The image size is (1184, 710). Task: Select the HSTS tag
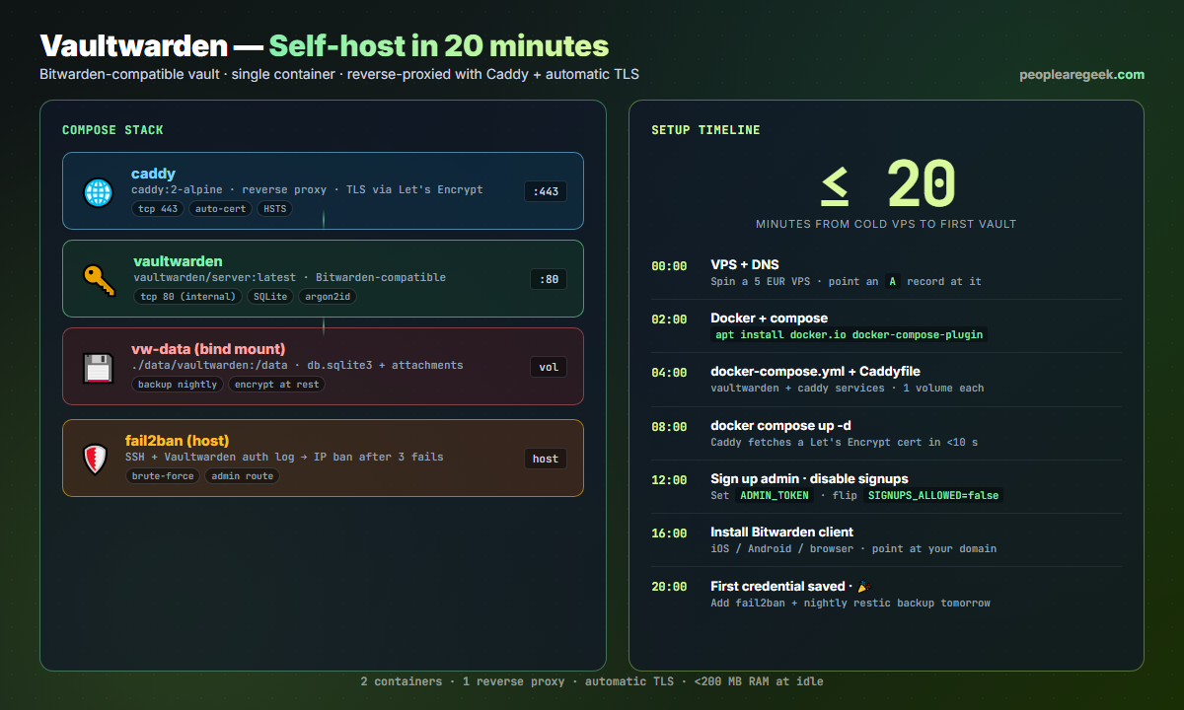click(x=274, y=209)
